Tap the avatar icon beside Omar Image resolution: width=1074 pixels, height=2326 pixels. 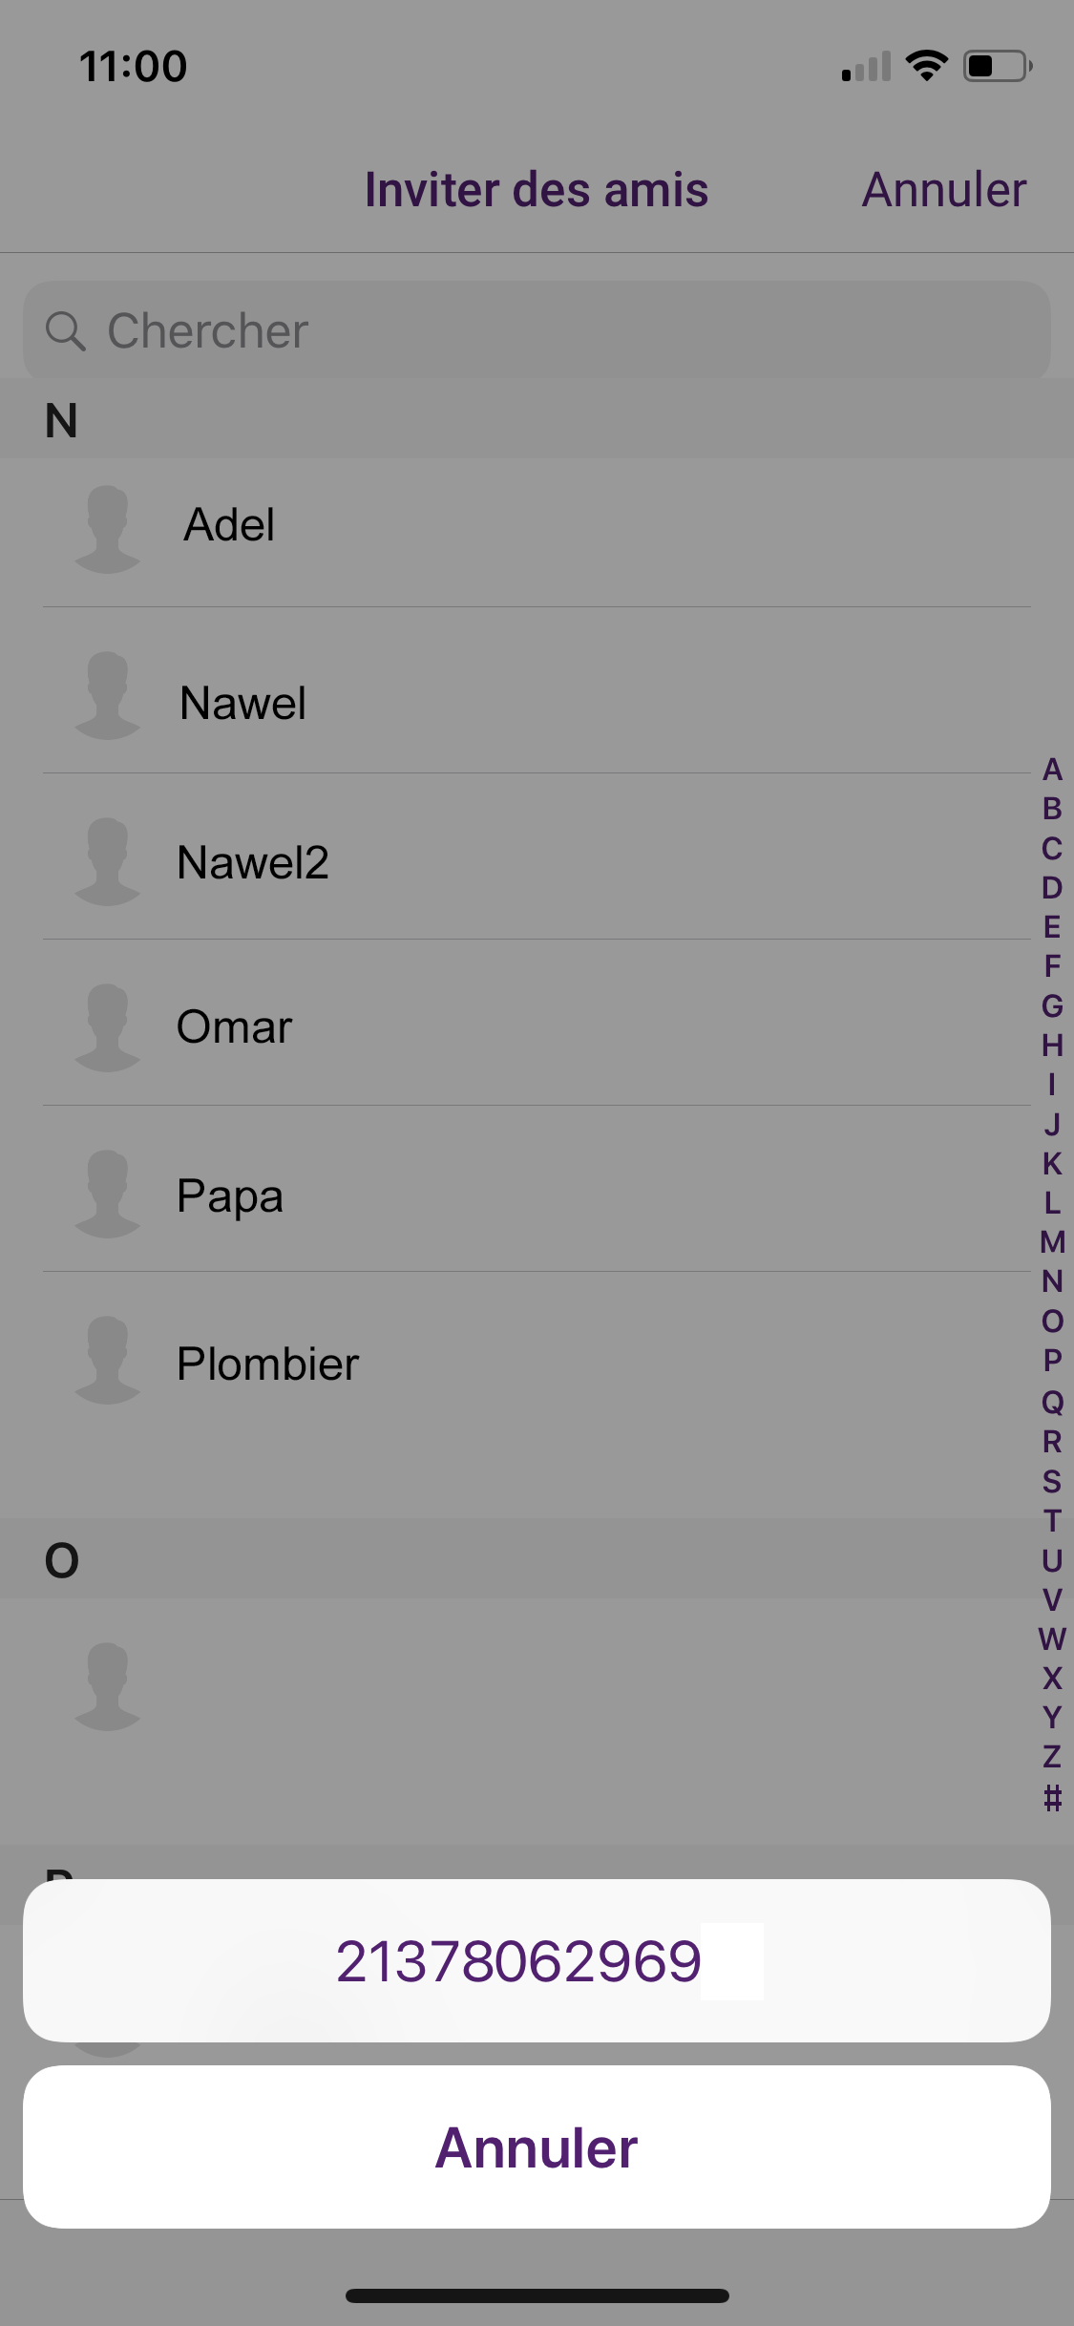pyautogui.click(x=108, y=1026)
